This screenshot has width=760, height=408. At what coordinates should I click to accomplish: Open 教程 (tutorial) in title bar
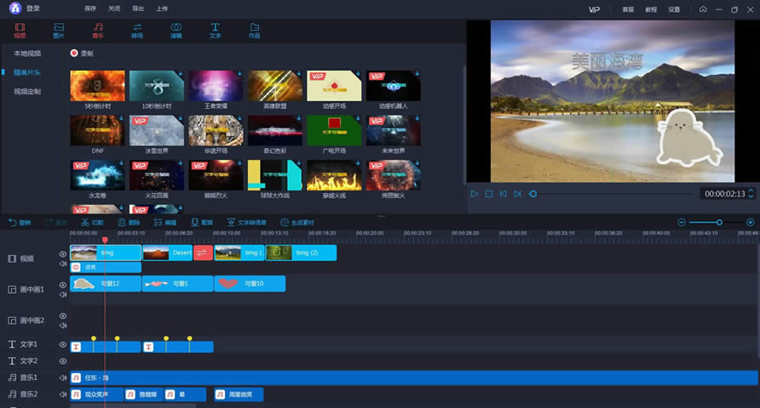651,9
